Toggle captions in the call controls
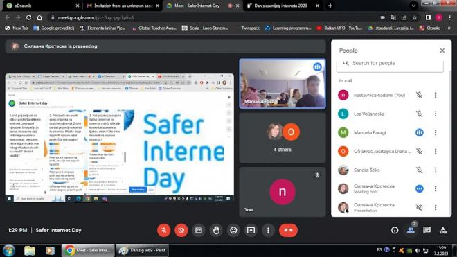Screen dimensions: 457x257 [199, 230]
